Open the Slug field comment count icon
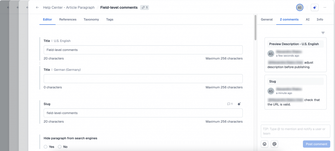 (230, 104)
